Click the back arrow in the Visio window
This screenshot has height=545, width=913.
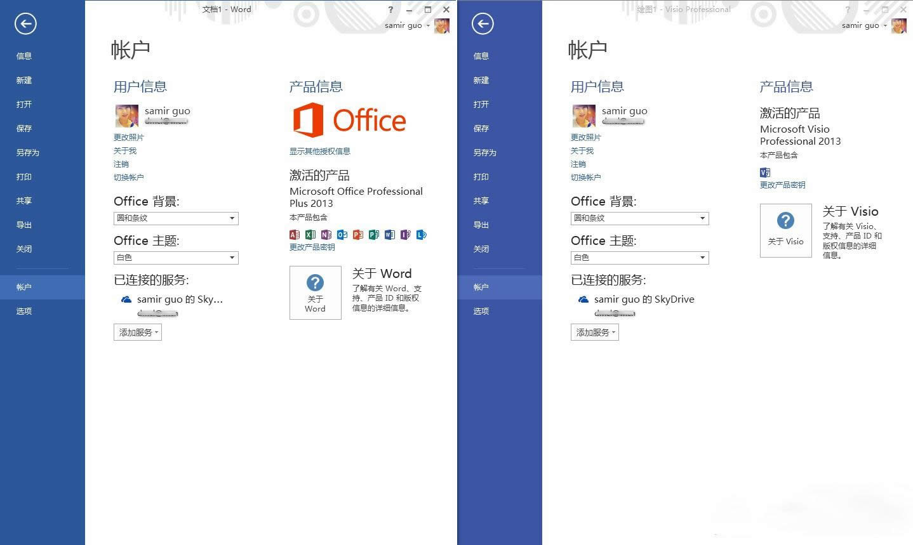[x=483, y=24]
